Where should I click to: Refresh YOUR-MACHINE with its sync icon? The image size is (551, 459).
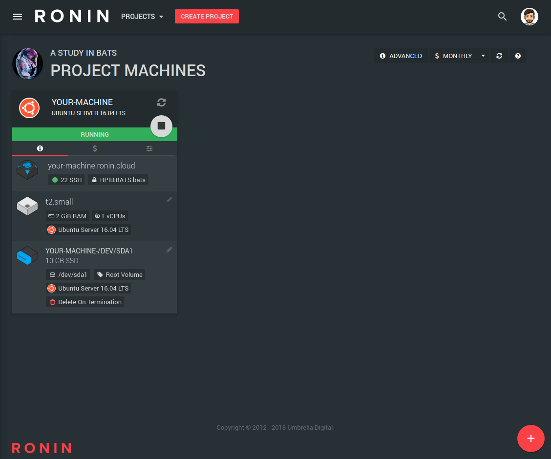pos(161,103)
